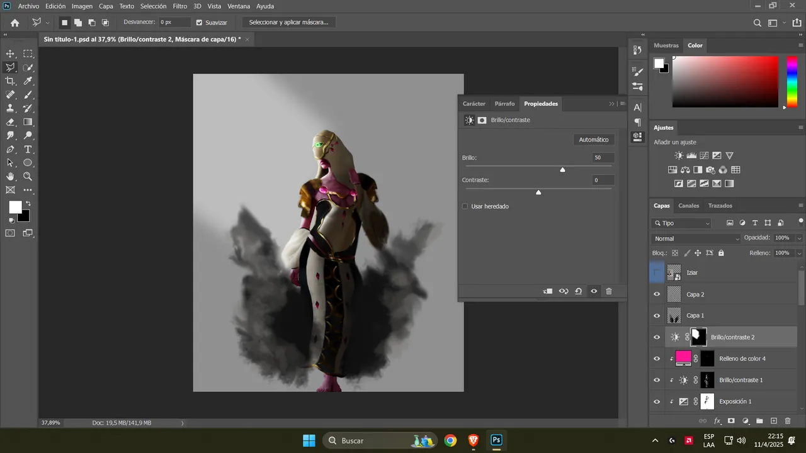Image resolution: width=806 pixels, height=453 pixels.
Task: Hide the Exposición 1 layer
Action: point(657,401)
